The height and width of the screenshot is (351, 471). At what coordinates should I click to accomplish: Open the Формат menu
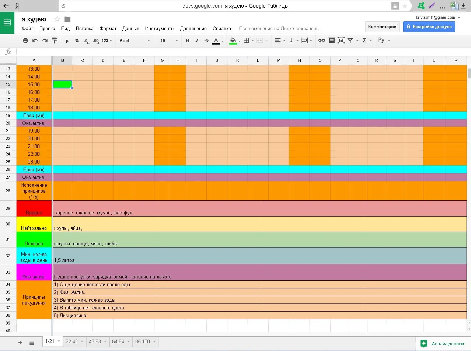[x=108, y=28]
